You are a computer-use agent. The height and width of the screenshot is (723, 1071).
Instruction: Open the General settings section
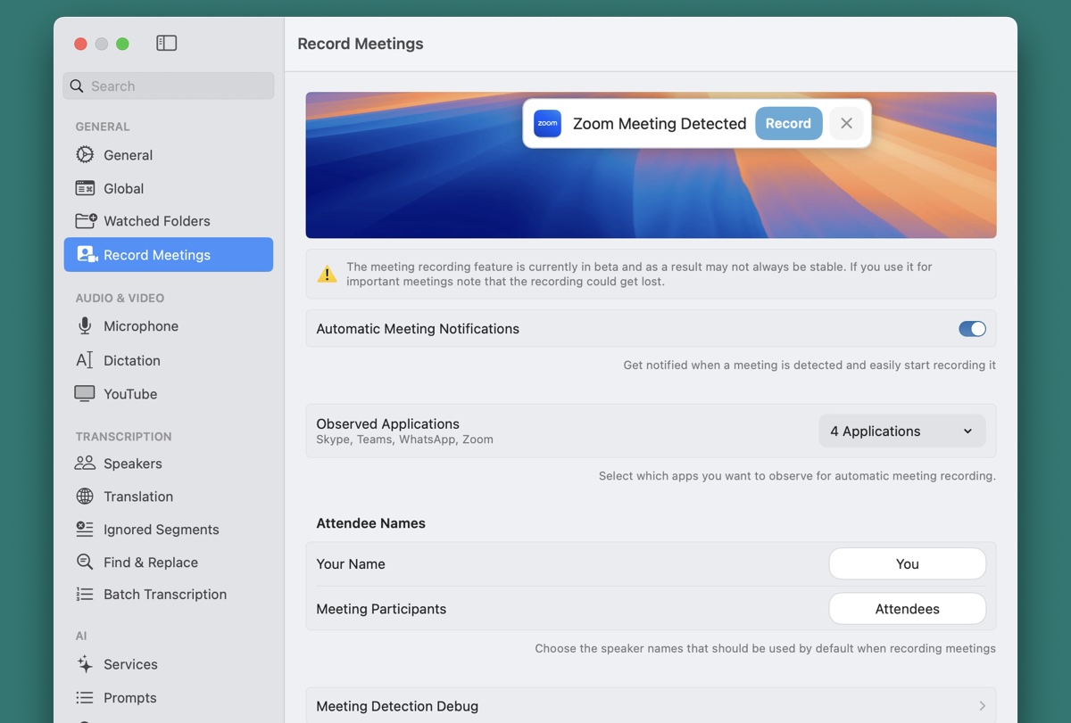(x=169, y=155)
